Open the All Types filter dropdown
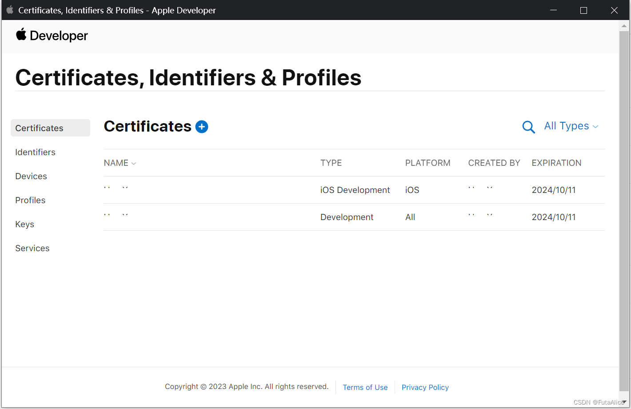This screenshot has width=631, height=409. pos(571,126)
